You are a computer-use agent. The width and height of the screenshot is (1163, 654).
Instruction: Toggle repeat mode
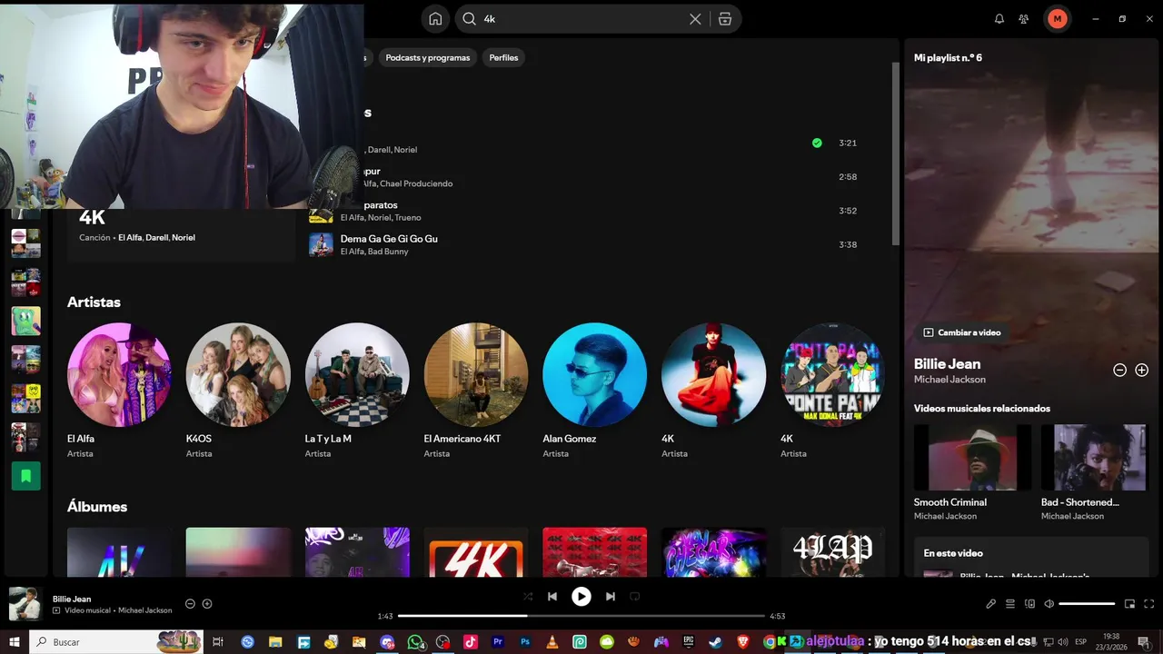pos(635,597)
